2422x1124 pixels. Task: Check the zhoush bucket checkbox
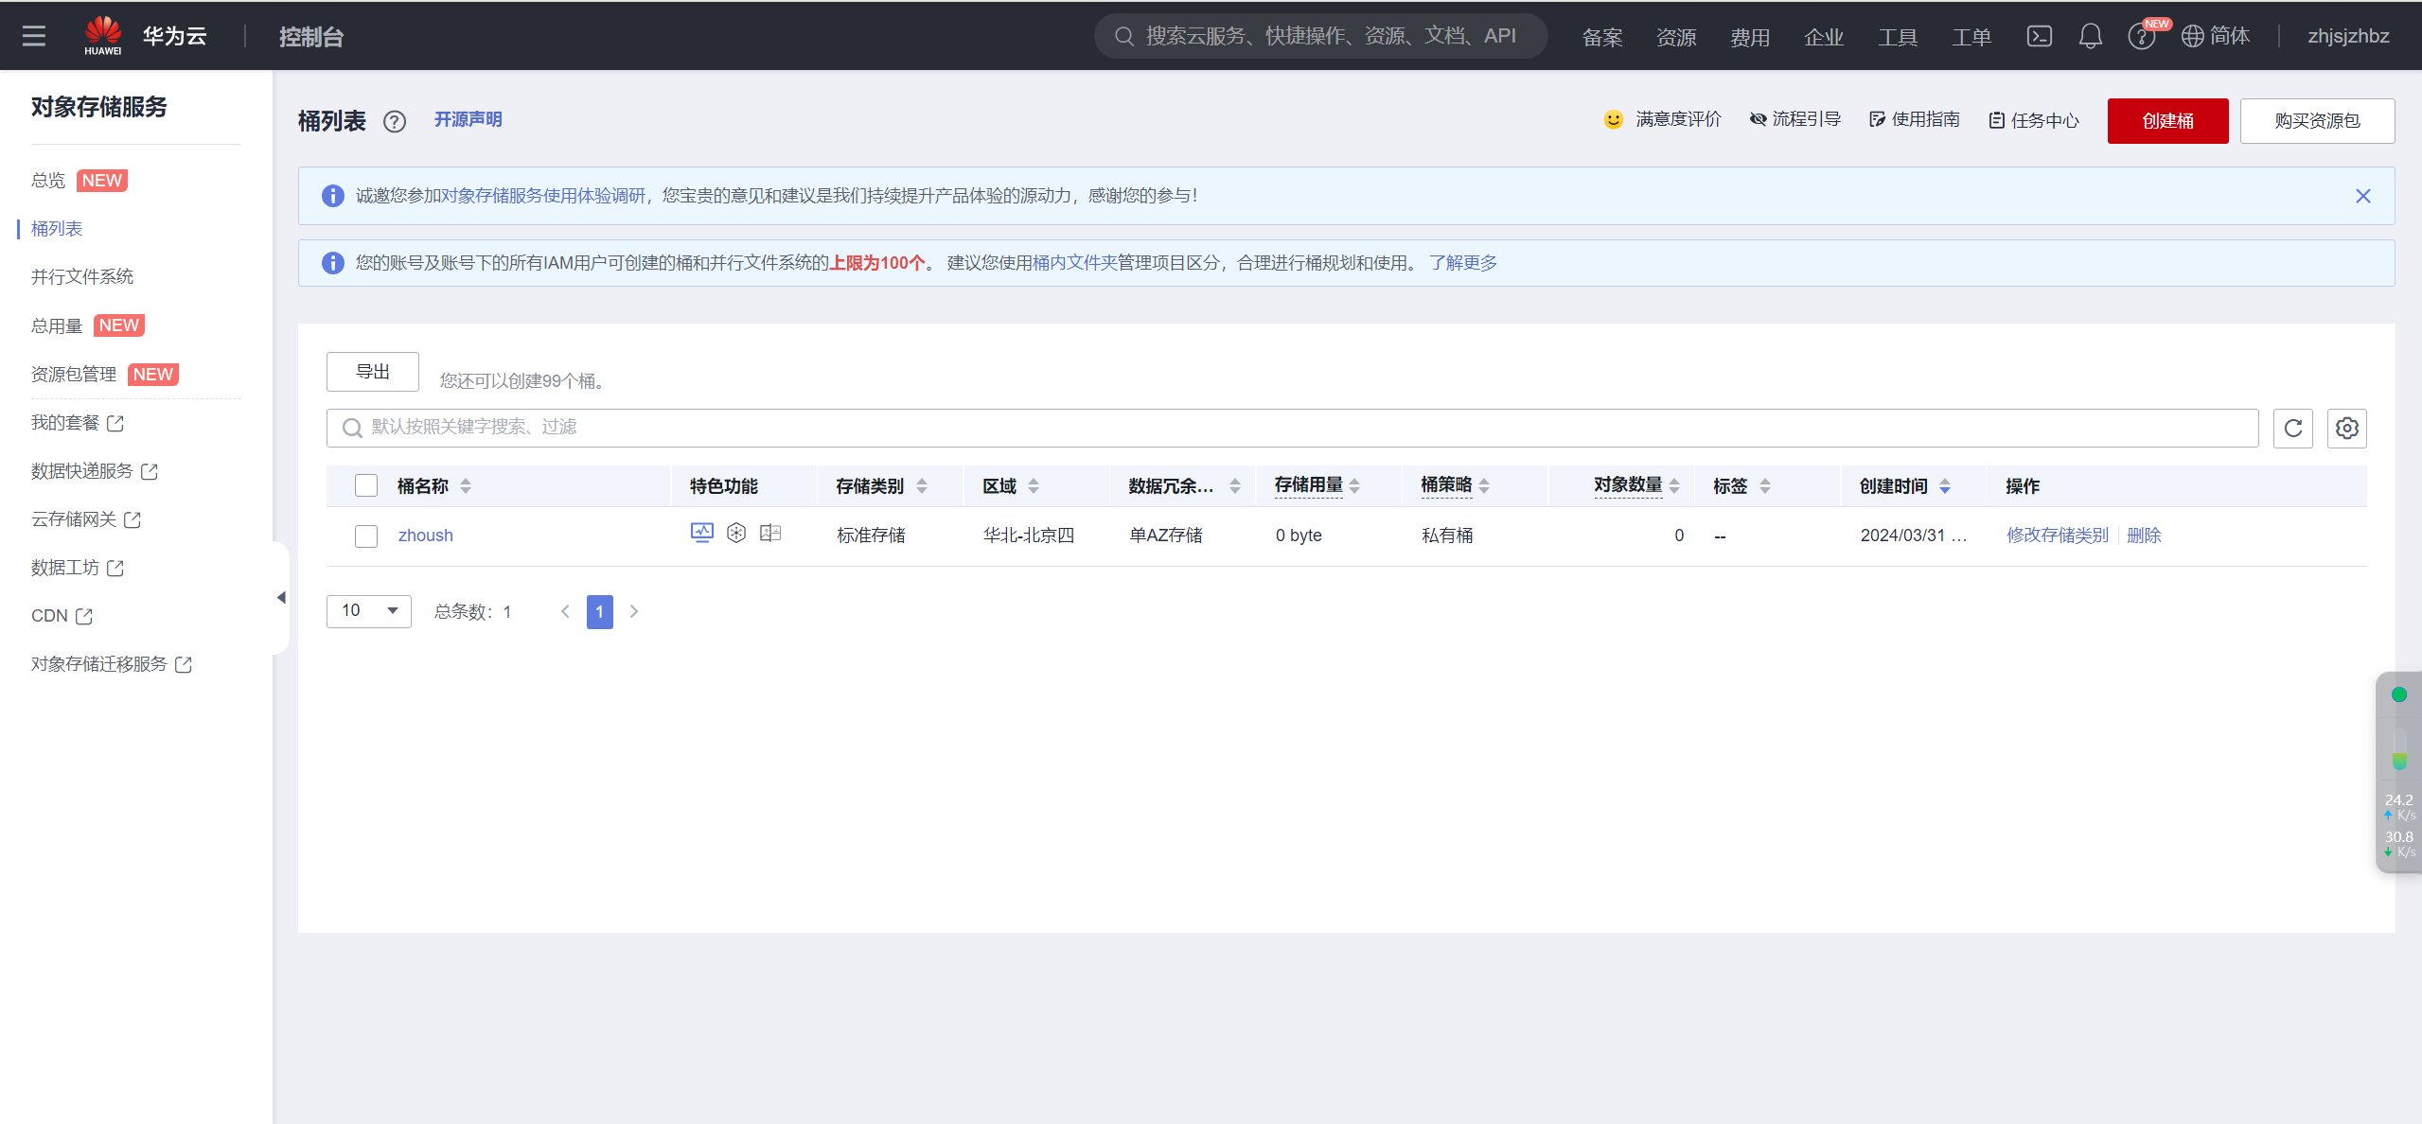366,536
